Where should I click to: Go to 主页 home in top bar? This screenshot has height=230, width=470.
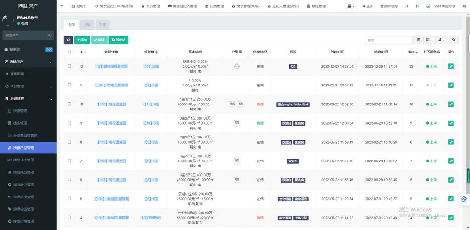pos(368,6)
